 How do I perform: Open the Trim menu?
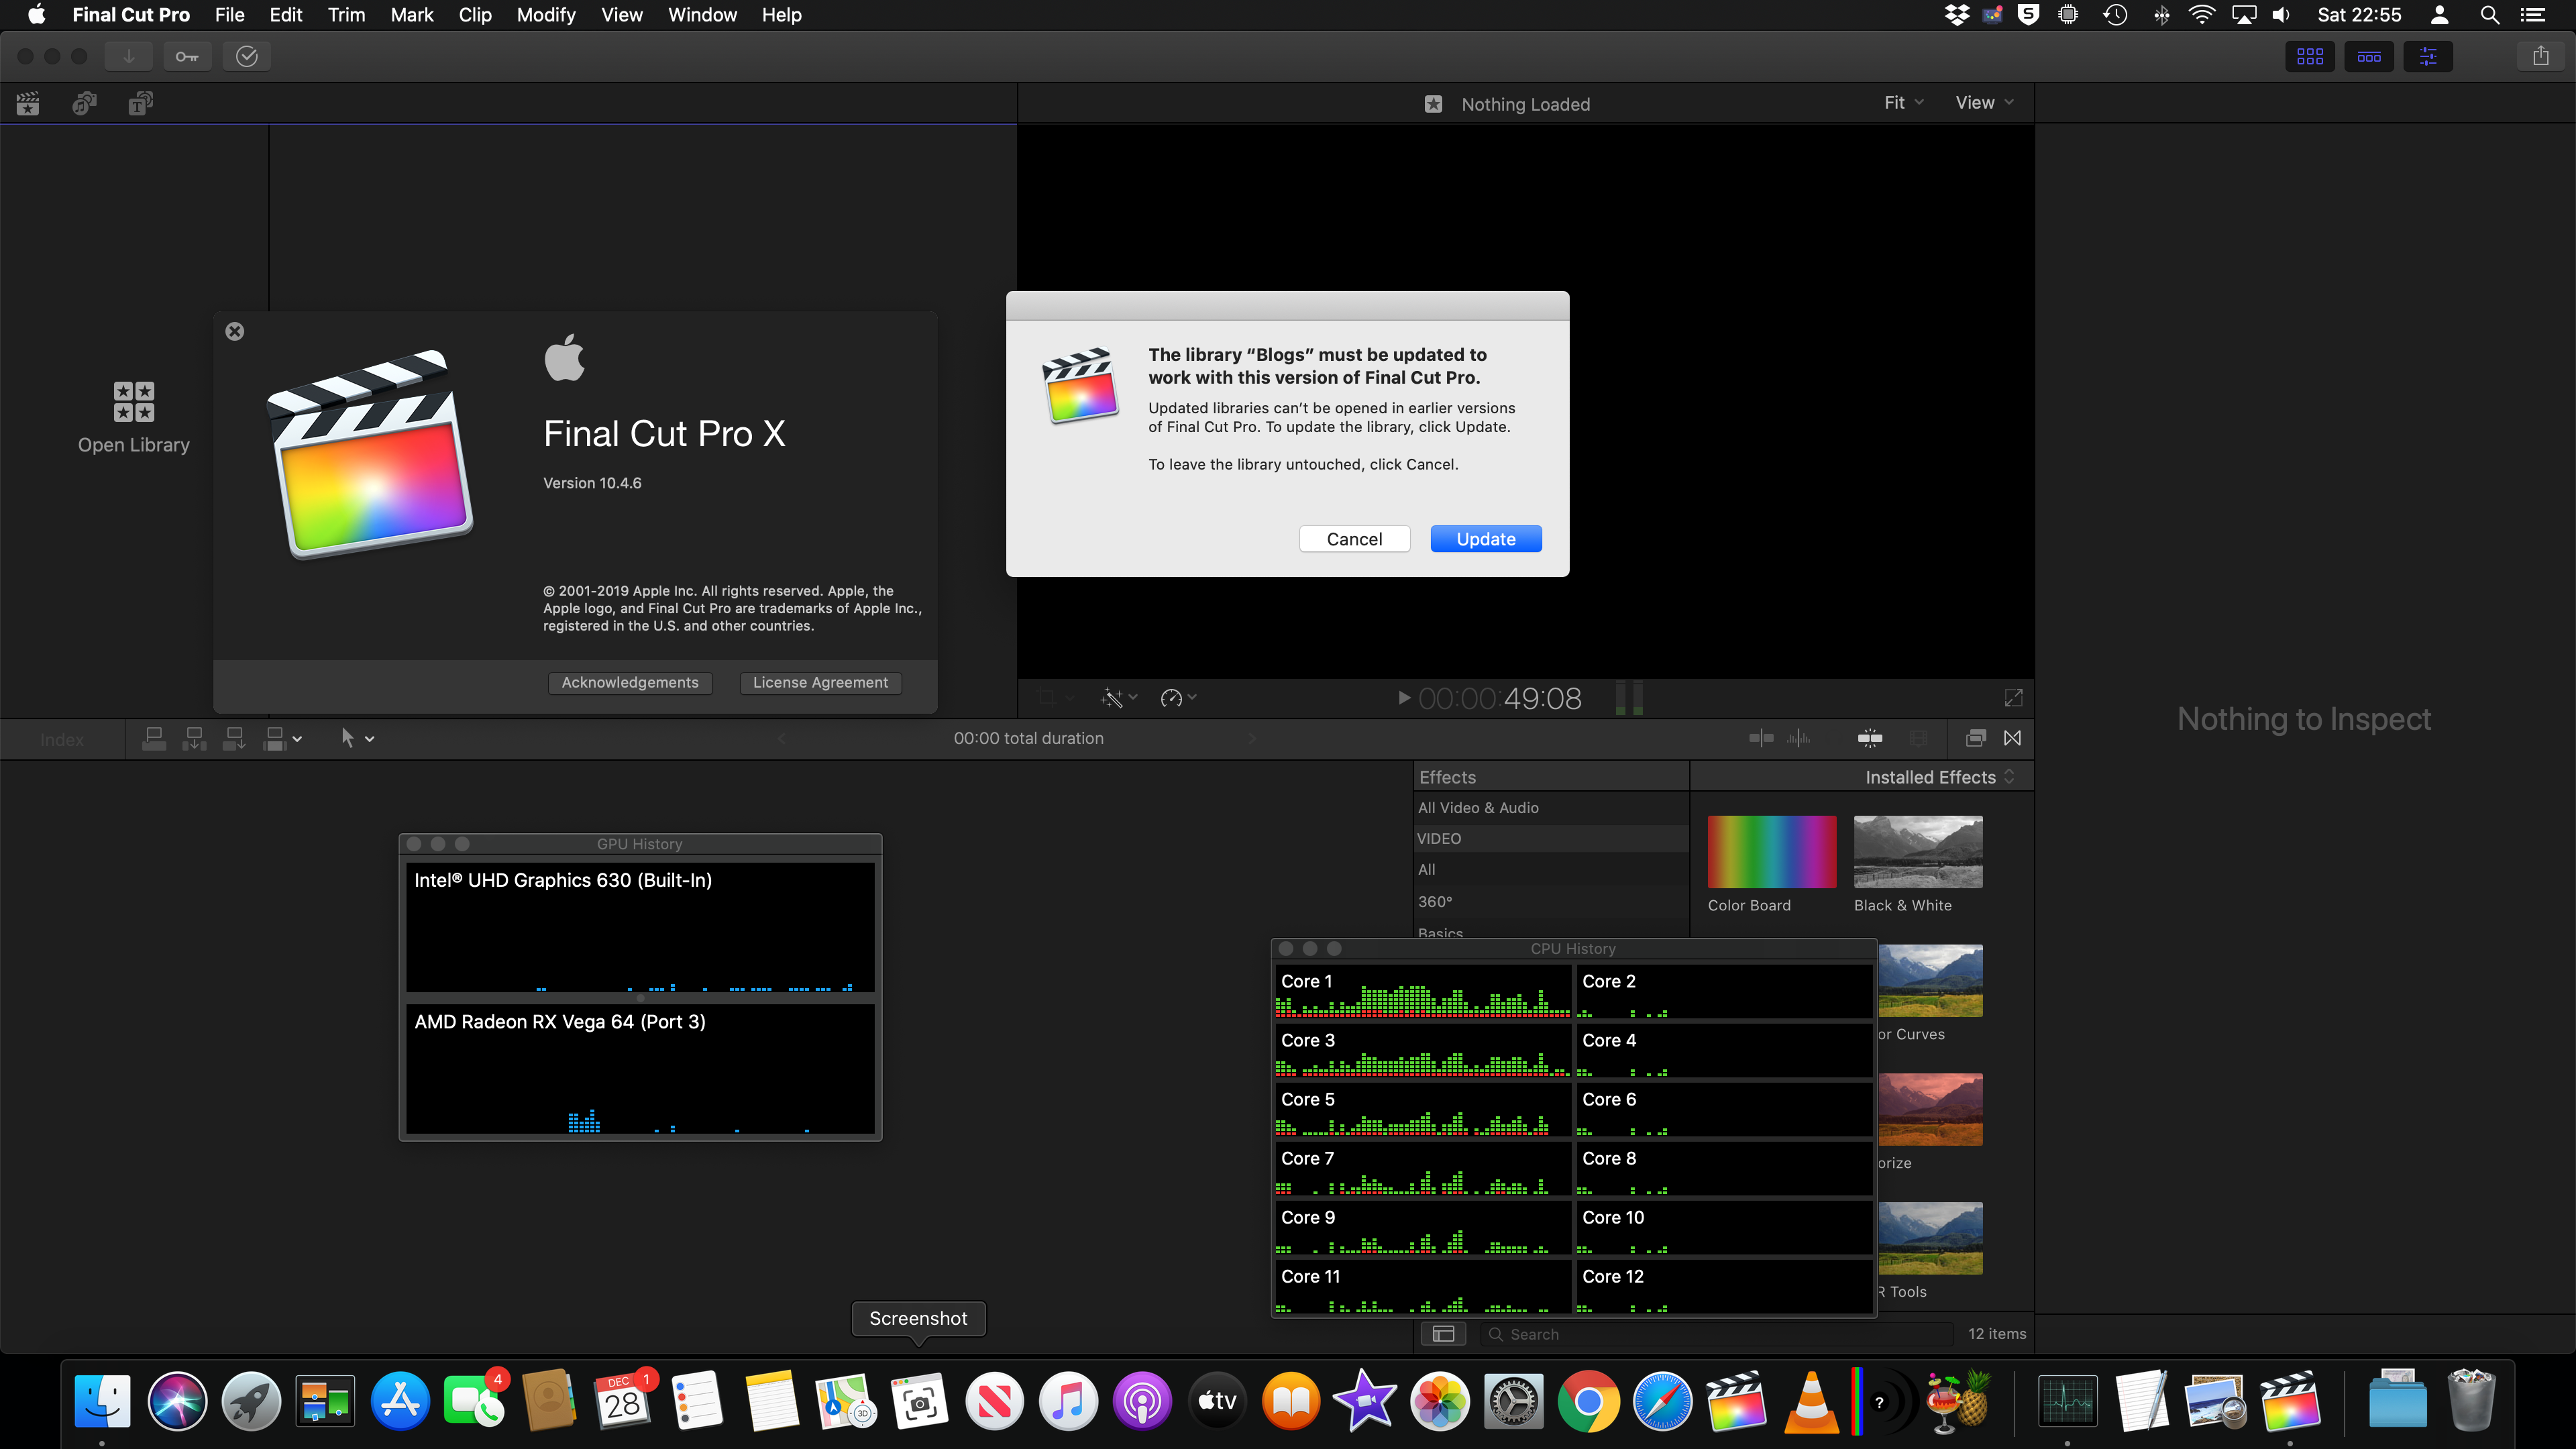(x=346, y=15)
